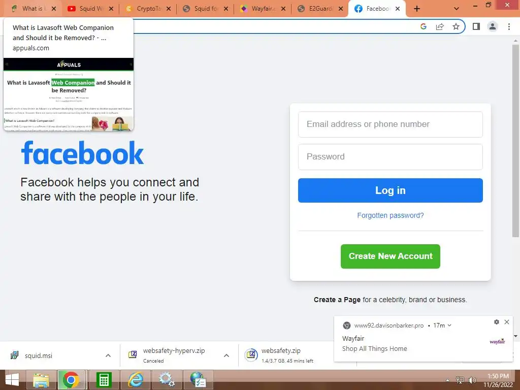Launch Internet Explorer from taskbar
This screenshot has width=520, height=390.
pyautogui.click(x=136, y=380)
